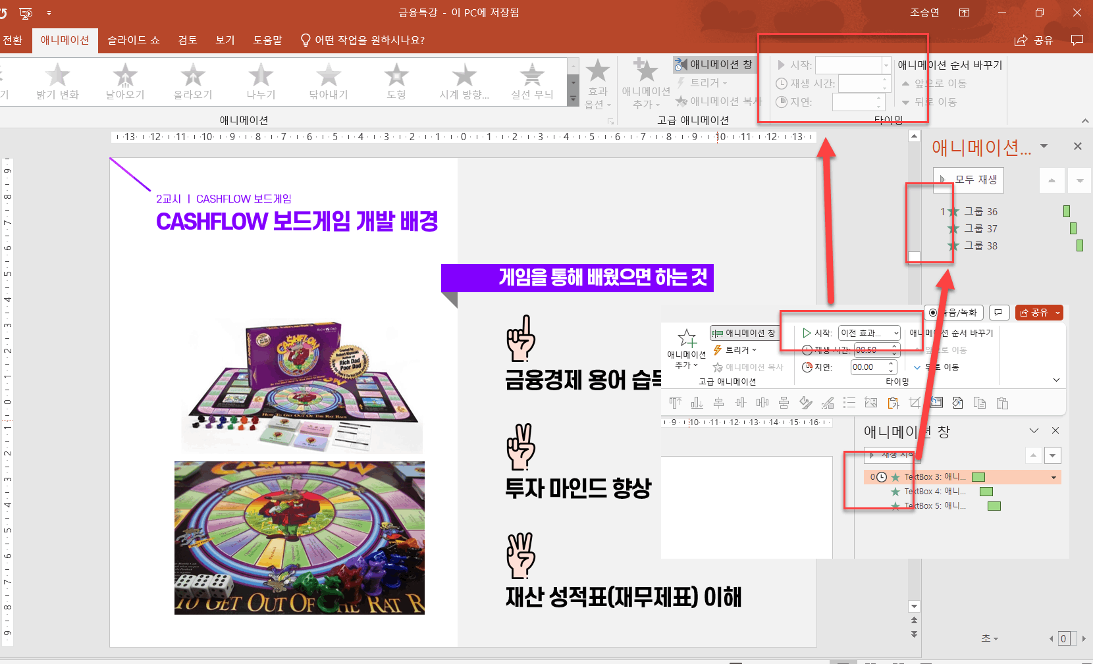Click the comments icon in title ribbon
The height and width of the screenshot is (664, 1093).
(x=1077, y=40)
